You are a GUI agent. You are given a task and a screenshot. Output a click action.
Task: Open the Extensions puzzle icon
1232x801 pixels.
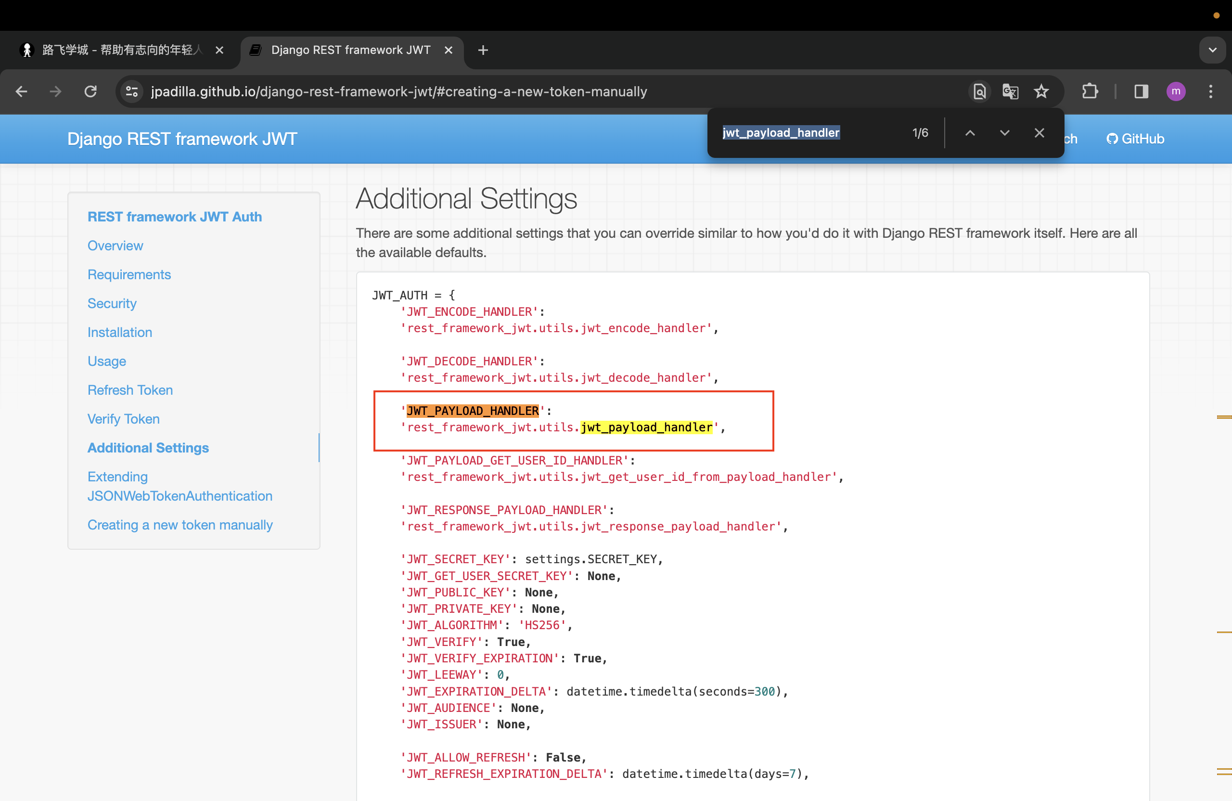[1090, 91]
